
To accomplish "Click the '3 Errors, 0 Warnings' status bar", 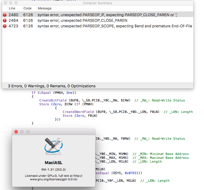I will click(52, 86).
